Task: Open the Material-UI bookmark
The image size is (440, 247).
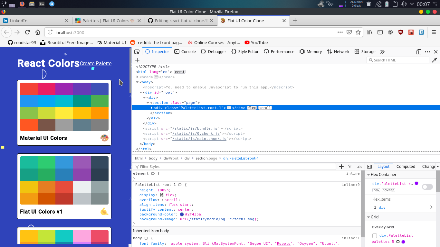Action: pos(111,42)
